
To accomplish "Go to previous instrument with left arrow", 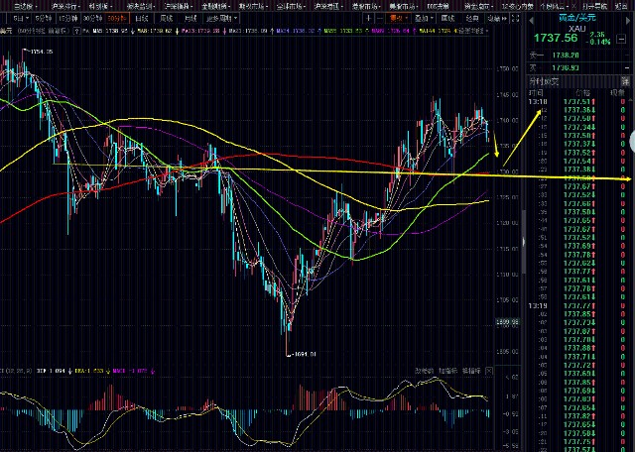I will [x=531, y=20].
